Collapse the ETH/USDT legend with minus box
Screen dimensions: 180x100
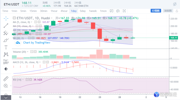point(14,18)
